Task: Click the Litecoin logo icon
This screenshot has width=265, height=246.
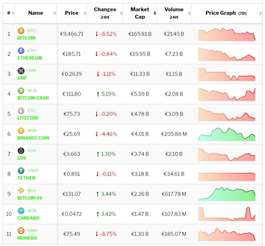Action: tap(21, 111)
